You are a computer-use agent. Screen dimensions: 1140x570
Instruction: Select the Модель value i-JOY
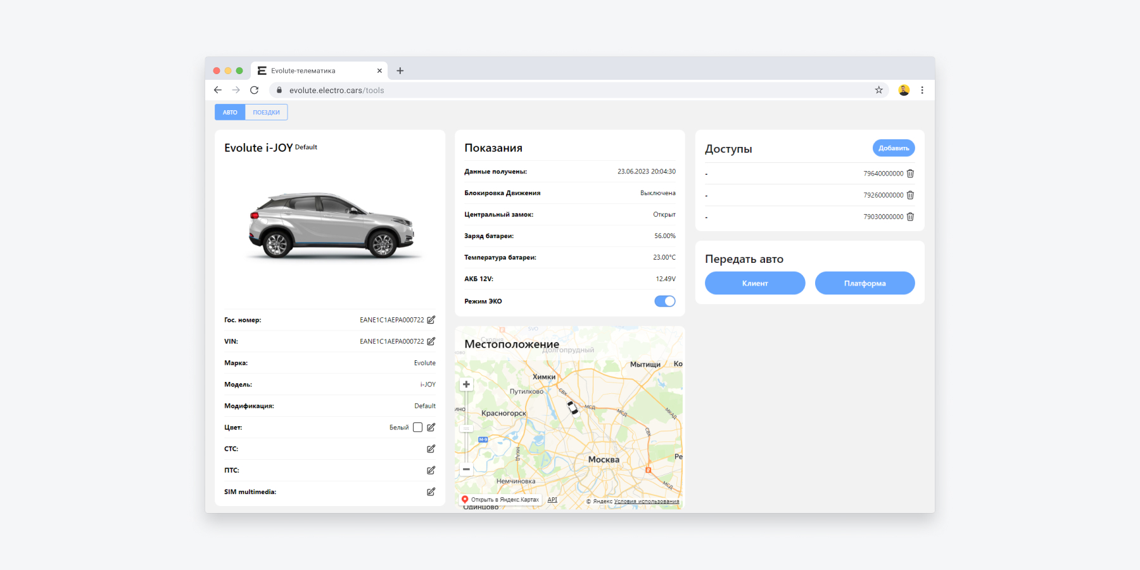pyautogui.click(x=428, y=384)
